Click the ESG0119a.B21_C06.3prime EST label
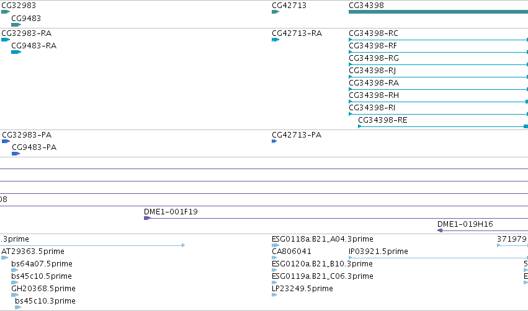 click(322, 276)
